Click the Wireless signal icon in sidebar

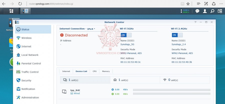(x=18, y=38)
